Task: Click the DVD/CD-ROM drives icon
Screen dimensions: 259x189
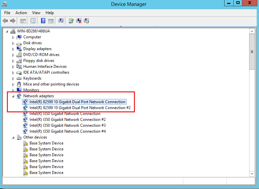Action: click(19, 55)
